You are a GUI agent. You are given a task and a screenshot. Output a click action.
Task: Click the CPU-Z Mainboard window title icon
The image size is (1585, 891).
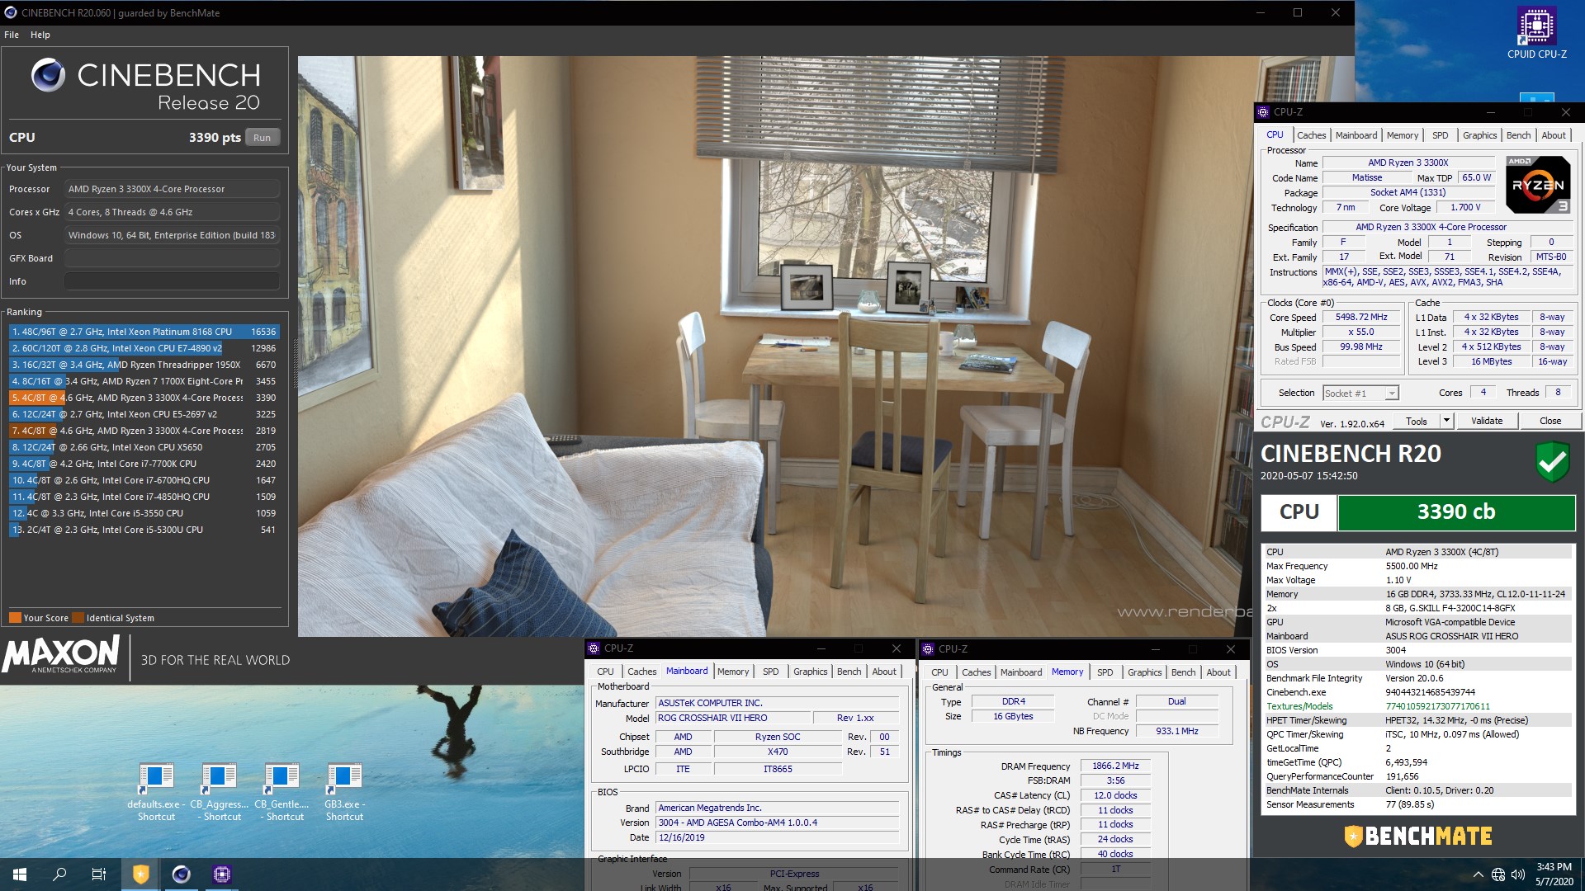pos(594,648)
